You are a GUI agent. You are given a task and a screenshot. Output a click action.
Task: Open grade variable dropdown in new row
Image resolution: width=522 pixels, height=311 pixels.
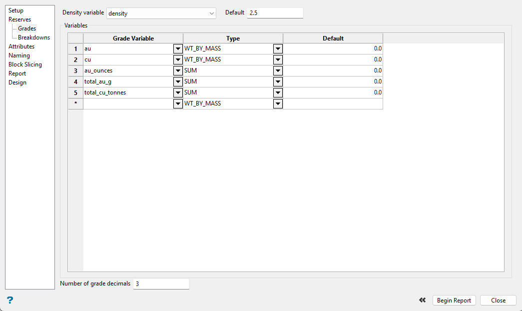point(178,104)
